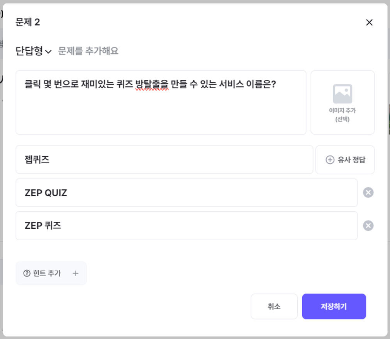This screenshot has width=390, height=339.
Task: Click the red-underlined word 방탈출을
Action: [152, 84]
